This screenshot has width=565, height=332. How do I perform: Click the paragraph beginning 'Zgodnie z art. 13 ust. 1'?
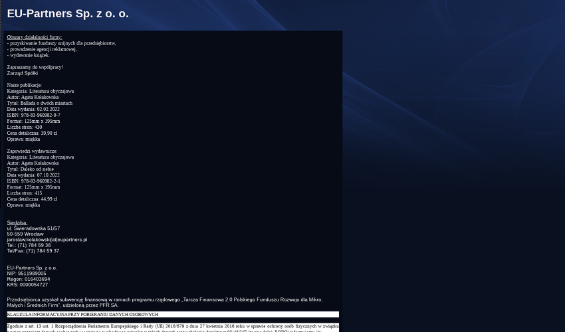coord(173,327)
